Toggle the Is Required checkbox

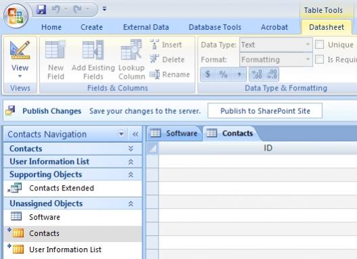[320, 60]
